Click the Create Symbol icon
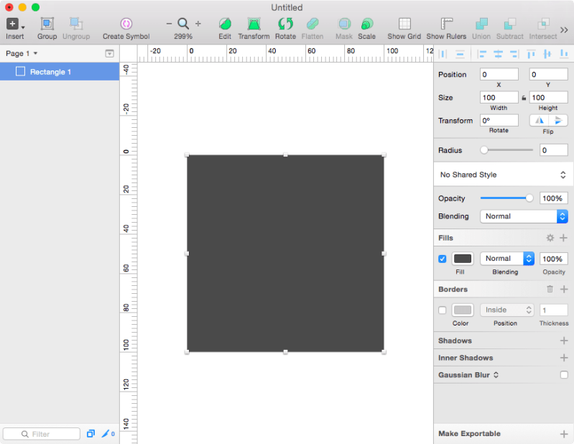574x444 pixels. pos(126,24)
